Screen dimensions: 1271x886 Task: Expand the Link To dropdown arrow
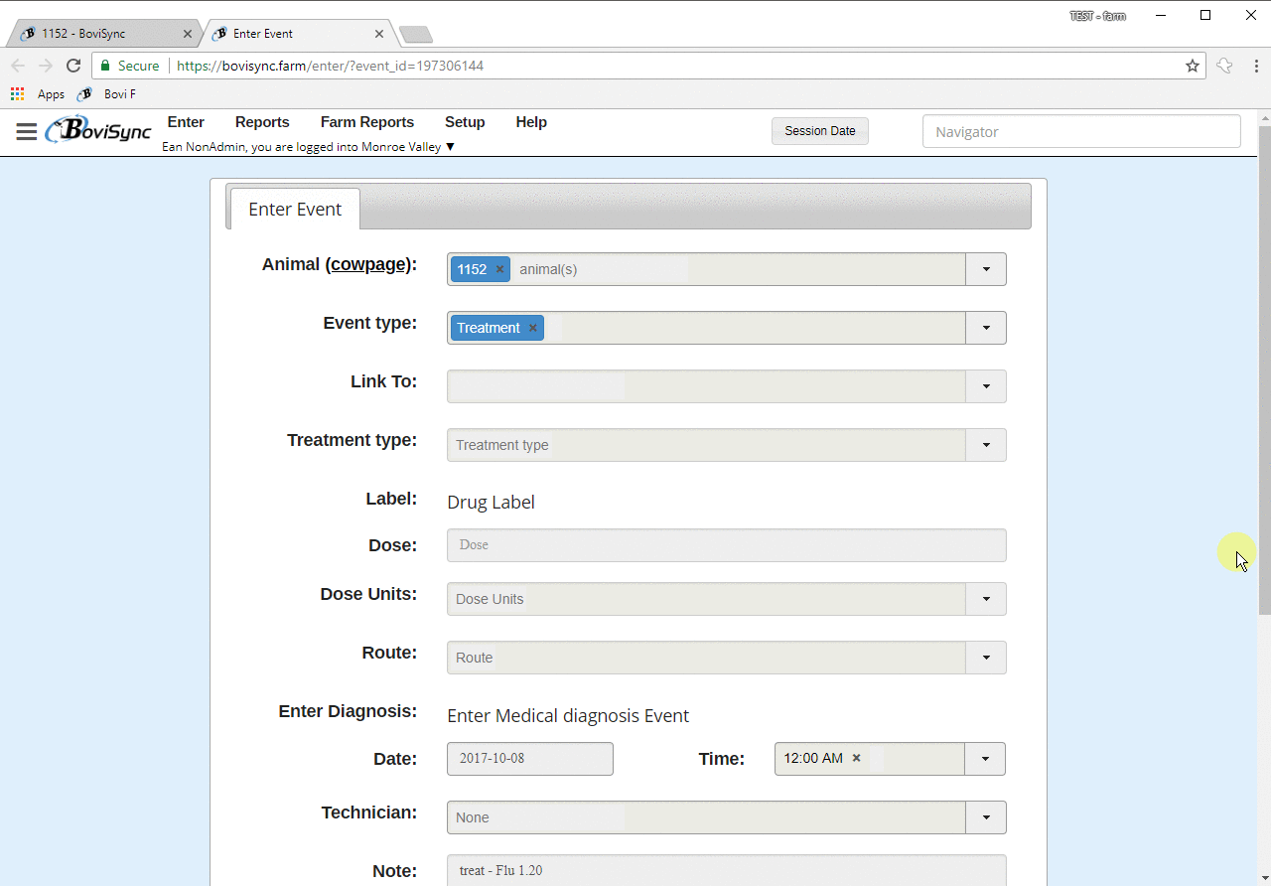[x=986, y=386]
